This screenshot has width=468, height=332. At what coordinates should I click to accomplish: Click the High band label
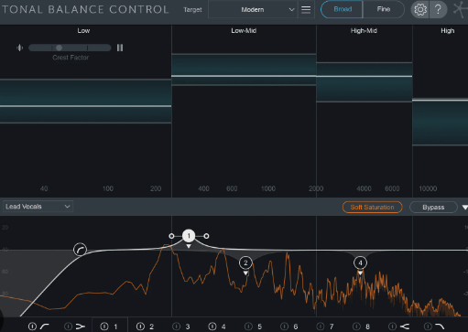coord(448,31)
